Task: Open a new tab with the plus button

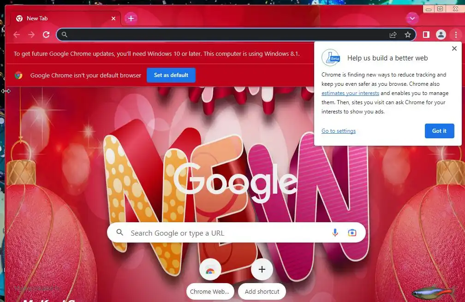Action: [131, 18]
